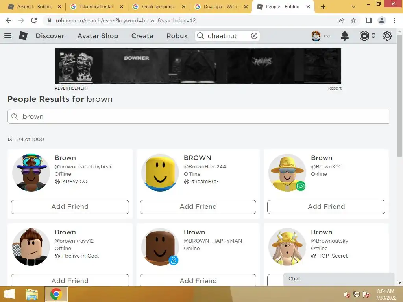This screenshot has width=403, height=302.
Task: Click the in-game status badge on BrownX01 avatar
Action: pos(300,186)
